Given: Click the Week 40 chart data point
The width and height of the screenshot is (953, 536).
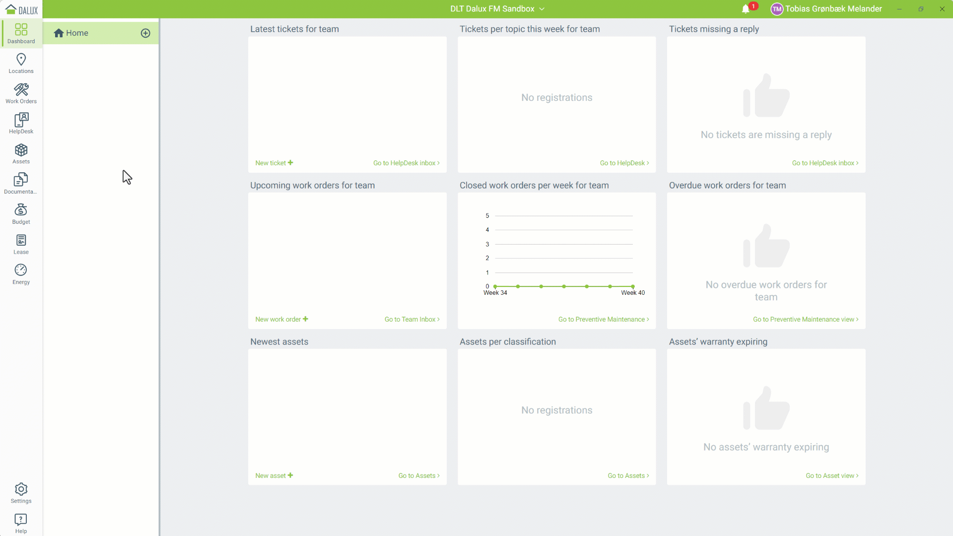Looking at the screenshot, I should [x=633, y=286].
